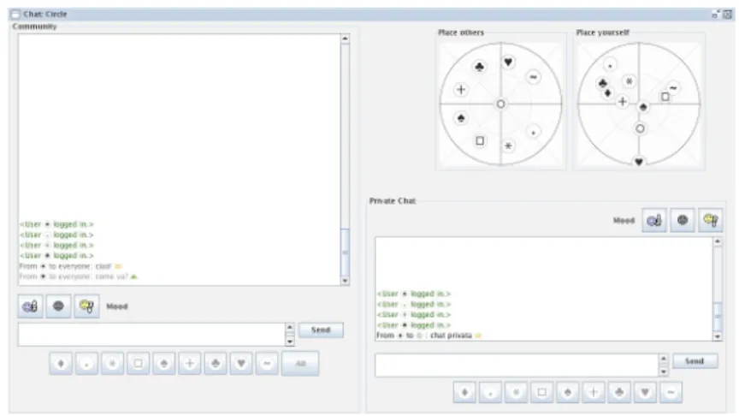Choose the spade recipient button under Community

click(x=164, y=364)
